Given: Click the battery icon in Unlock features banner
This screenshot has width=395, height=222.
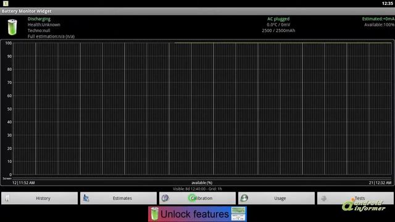Looking at the screenshot, I should pos(154,214).
